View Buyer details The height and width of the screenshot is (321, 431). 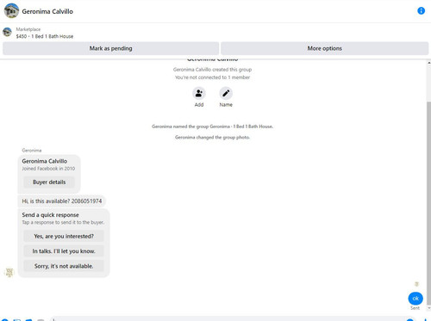(49, 182)
